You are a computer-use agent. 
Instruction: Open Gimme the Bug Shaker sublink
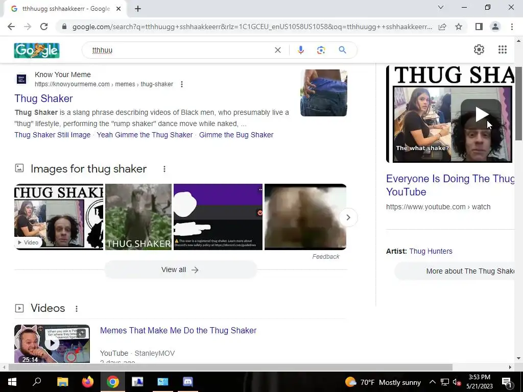tap(236, 135)
